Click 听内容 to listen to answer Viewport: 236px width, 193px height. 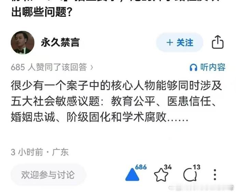213,67
